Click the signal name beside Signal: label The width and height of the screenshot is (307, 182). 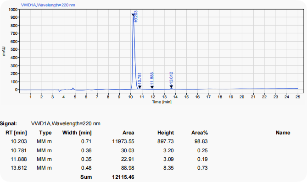(66, 123)
